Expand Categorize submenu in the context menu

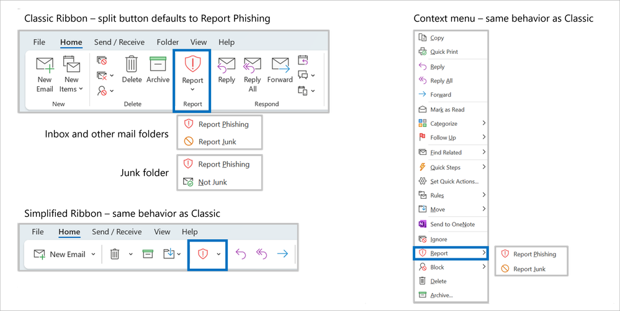click(x=451, y=123)
